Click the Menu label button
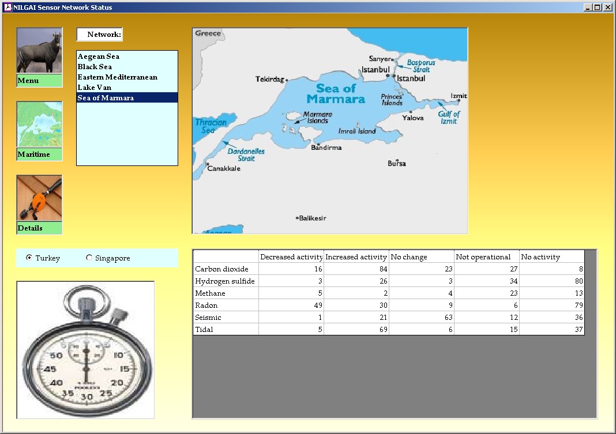 coord(39,81)
